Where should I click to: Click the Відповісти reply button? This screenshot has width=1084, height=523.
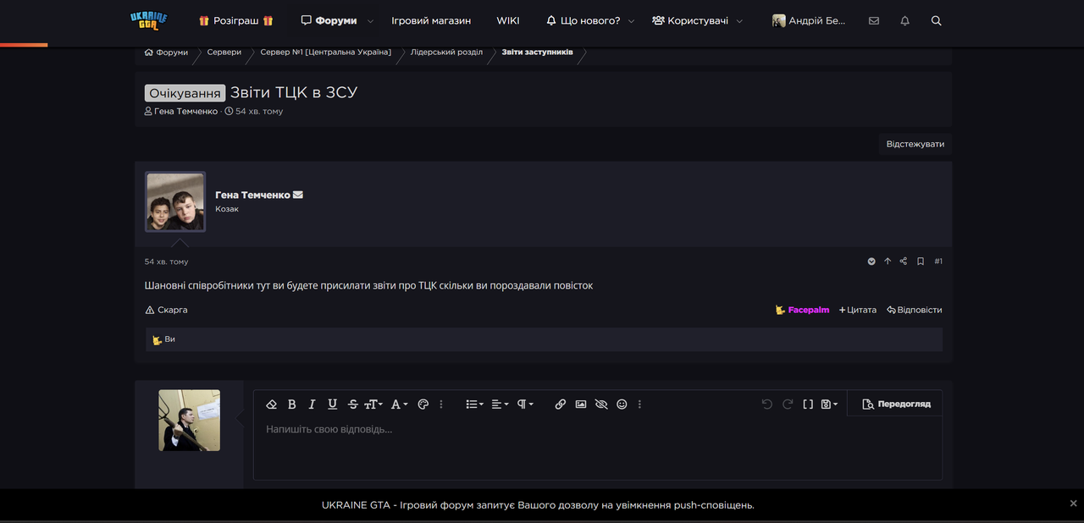pos(914,310)
